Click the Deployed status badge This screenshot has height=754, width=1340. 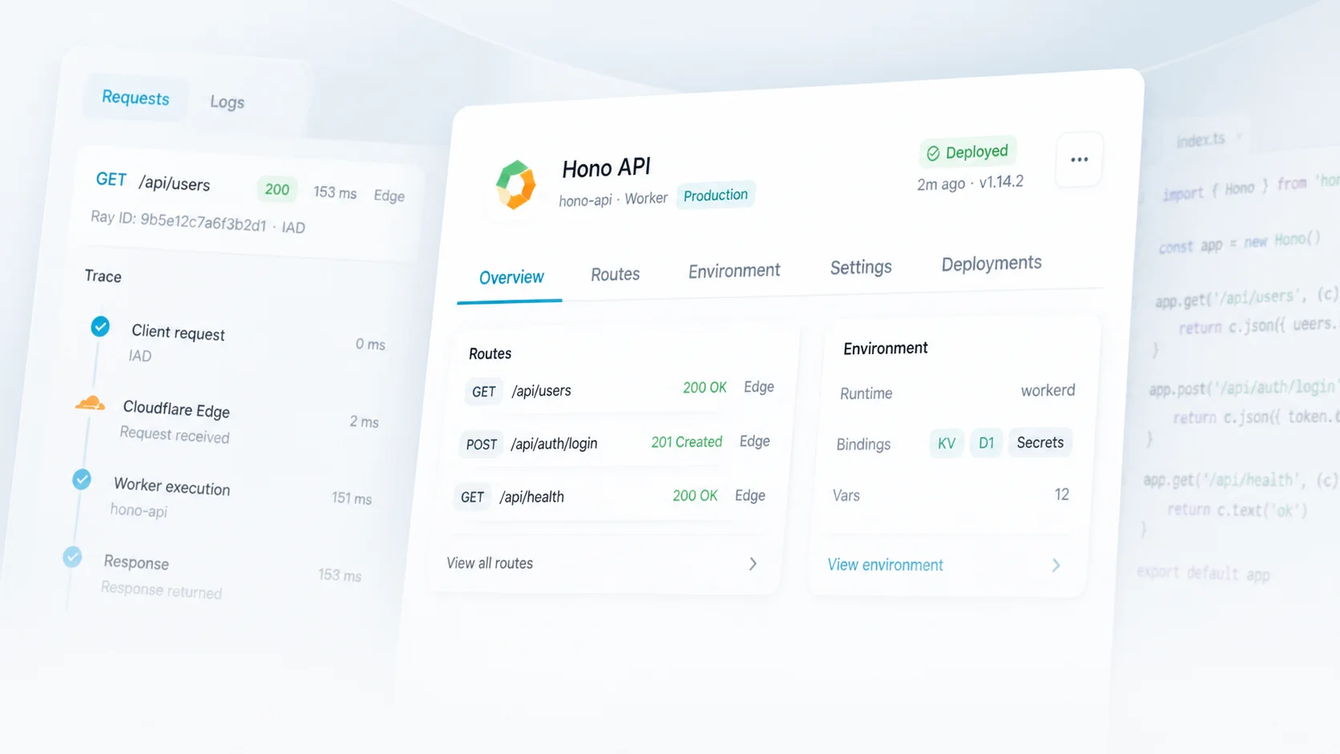[x=967, y=151]
